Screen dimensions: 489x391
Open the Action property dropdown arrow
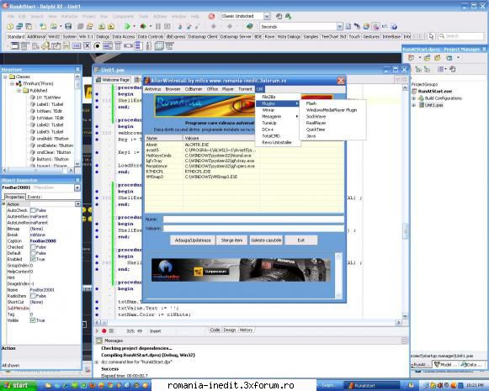coord(77,204)
